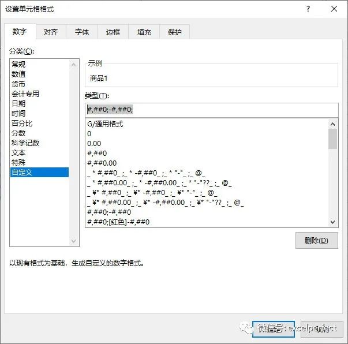This screenshot has height=344, width=348.
Task: Select 数值 category
Action: coord(39,74)
